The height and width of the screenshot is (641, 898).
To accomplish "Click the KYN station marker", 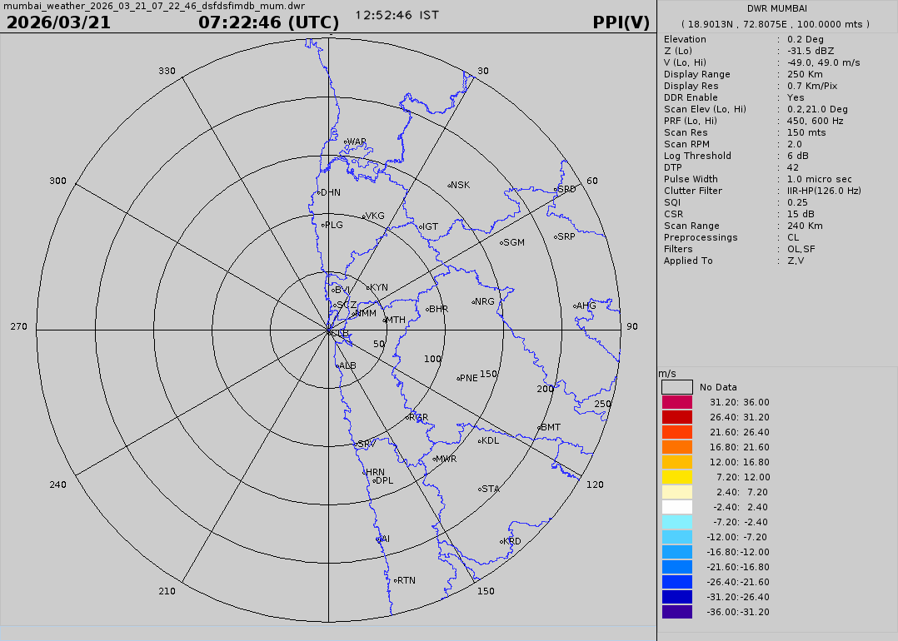I will (368, 287).
